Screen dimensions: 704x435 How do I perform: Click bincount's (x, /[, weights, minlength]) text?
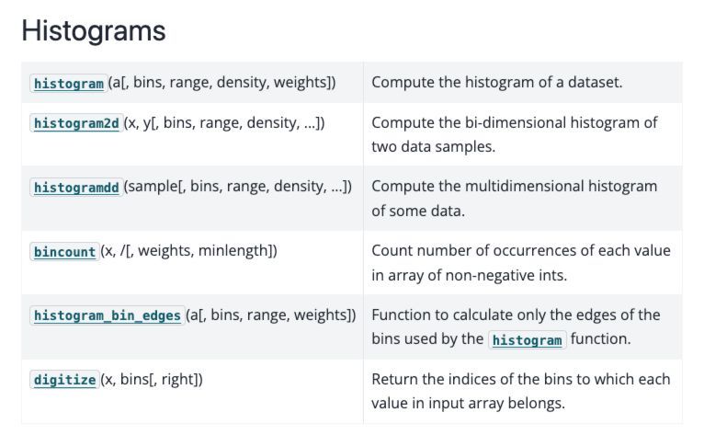point(189,251)
